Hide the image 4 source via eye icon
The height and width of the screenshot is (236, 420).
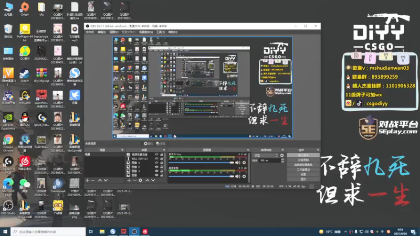pyautogui.click(x=156, y=163)
